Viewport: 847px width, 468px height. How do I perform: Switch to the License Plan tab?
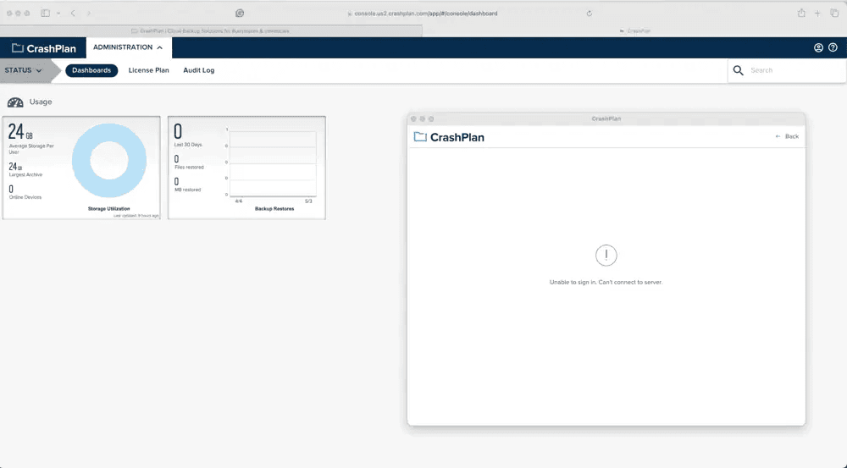[149, 70]
